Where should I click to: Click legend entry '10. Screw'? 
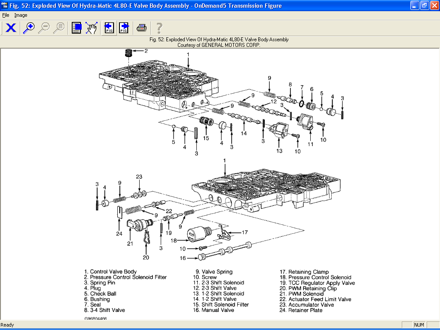coord(205,277)
